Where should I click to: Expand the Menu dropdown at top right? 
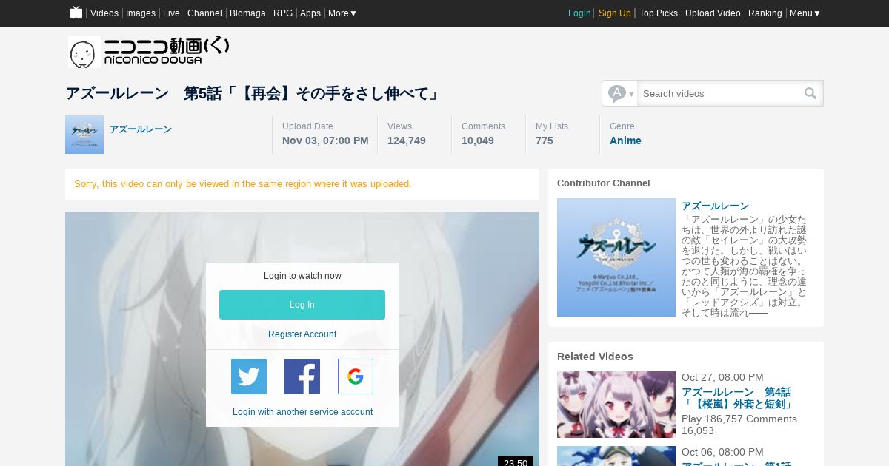tap(805, 13)
